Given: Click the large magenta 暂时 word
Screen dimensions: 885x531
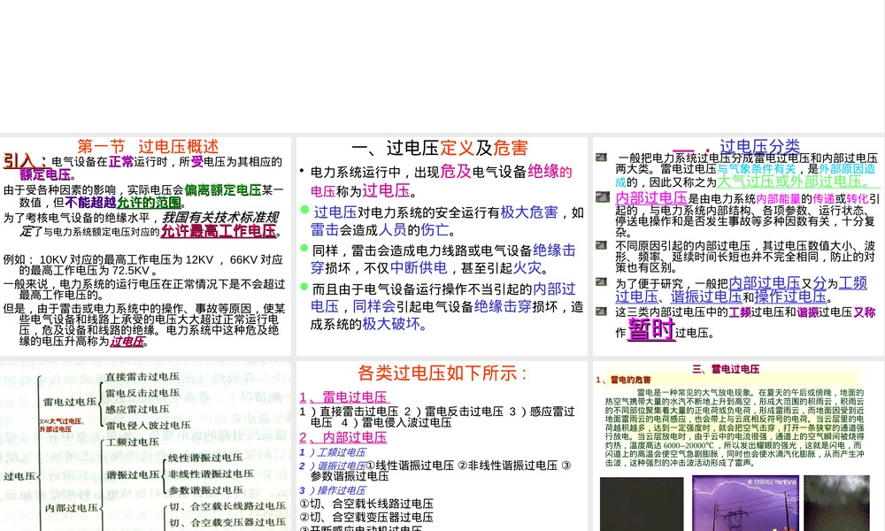Looking at the screenshot, I should [x=651, y=328].
